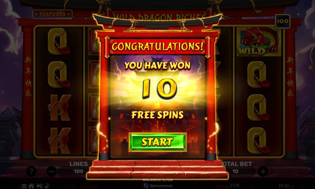Screen dimensions: 315x189
Task: Go to lobby via the home icon
Action: [x=31, y=186]
